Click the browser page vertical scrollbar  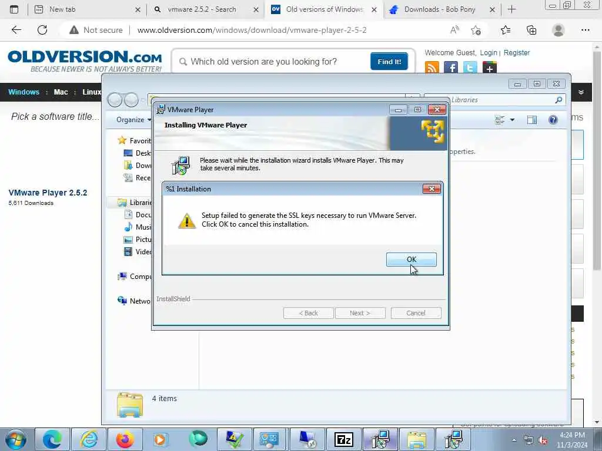(x=597, y=161)
